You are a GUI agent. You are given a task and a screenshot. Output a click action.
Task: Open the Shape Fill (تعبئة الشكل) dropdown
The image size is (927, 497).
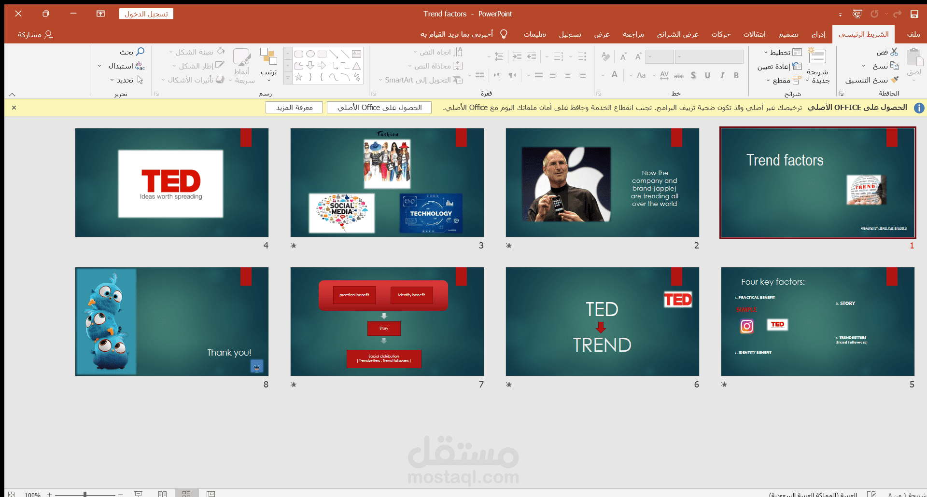pos(197,52)
